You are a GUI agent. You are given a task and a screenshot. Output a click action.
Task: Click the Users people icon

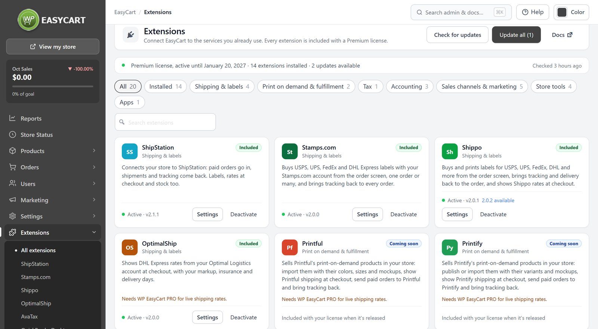point(13,184)
